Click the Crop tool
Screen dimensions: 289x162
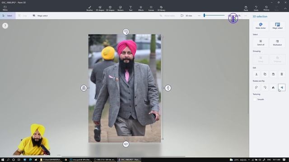pyautogui.click(x=23, y=16)
